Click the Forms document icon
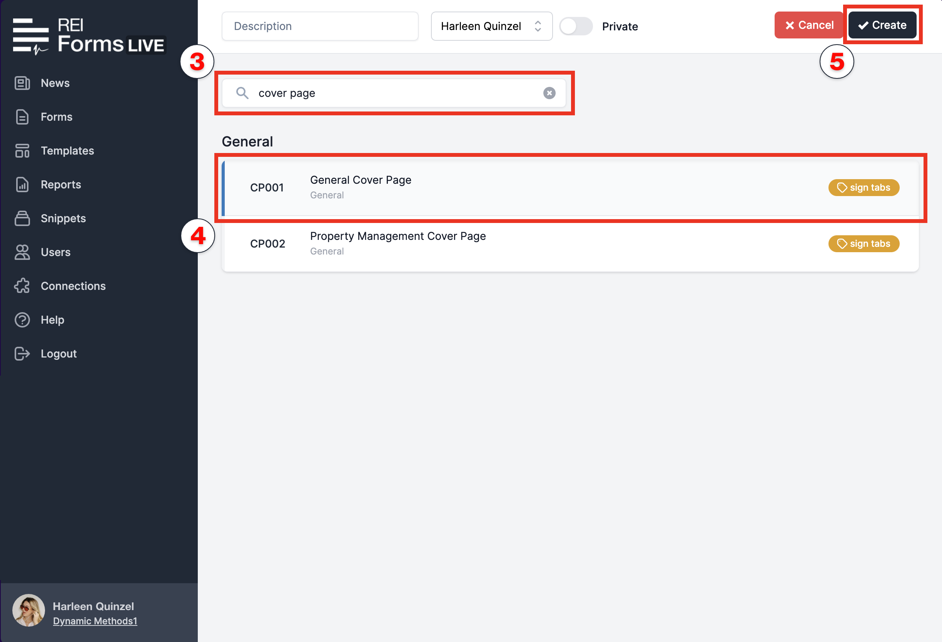The height and width of the screenshot is (642, 942). pyautogui.click(x=22, y=117)
